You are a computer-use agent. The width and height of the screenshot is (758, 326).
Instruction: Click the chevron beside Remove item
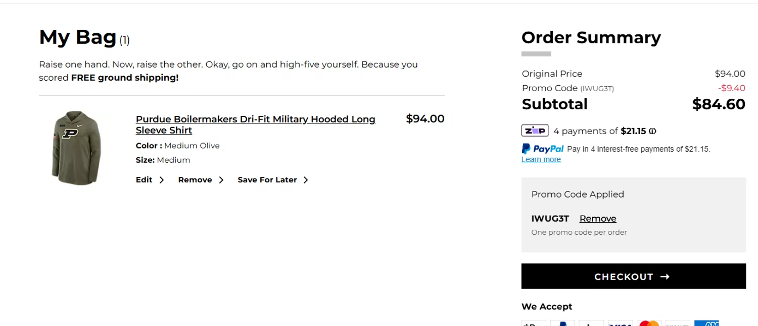[221, 180]
